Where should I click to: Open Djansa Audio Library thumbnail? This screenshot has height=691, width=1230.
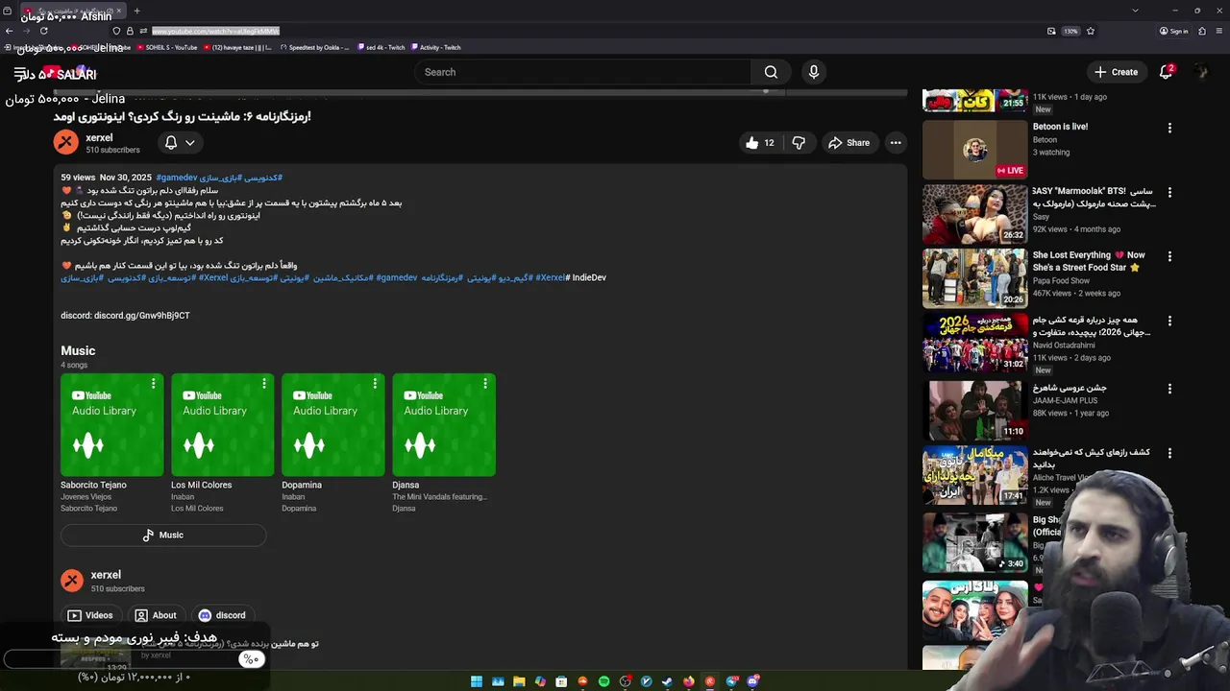click(444, 424)
